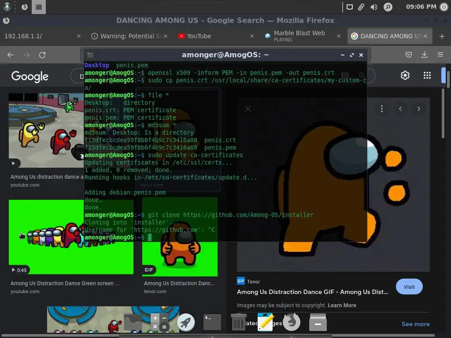Close the YouTube tab
This screenshot has height=338, width=451.
tap(252, 36)
